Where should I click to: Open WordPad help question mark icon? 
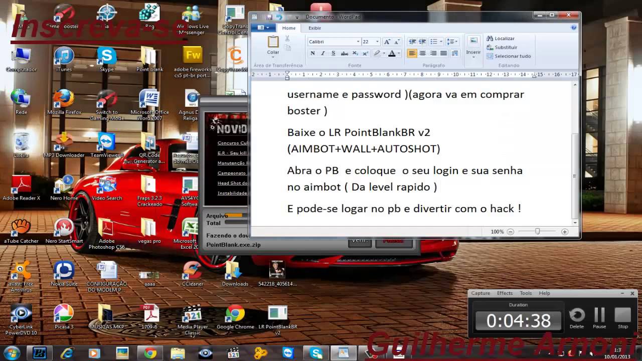point(573,28)
